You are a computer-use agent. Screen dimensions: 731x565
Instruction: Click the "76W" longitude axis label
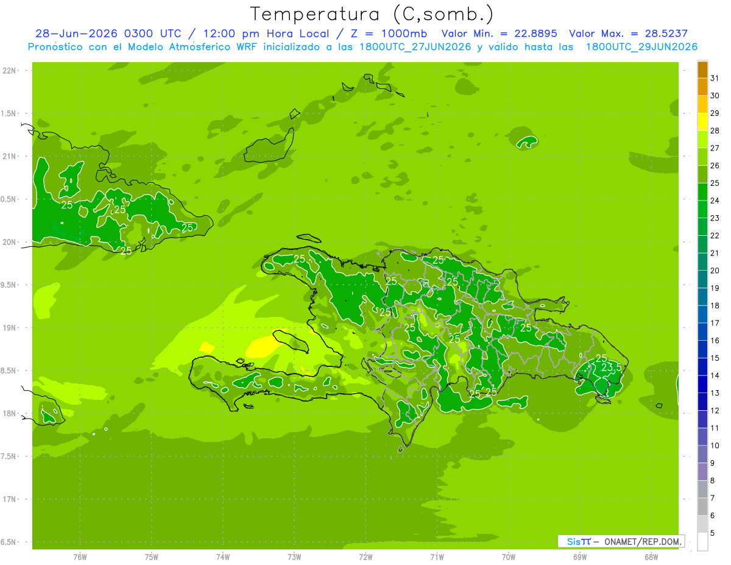point(80,557)
